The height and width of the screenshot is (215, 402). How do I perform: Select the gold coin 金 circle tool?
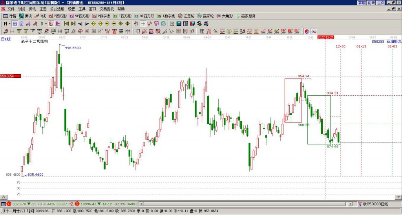[x=229, y=31]
